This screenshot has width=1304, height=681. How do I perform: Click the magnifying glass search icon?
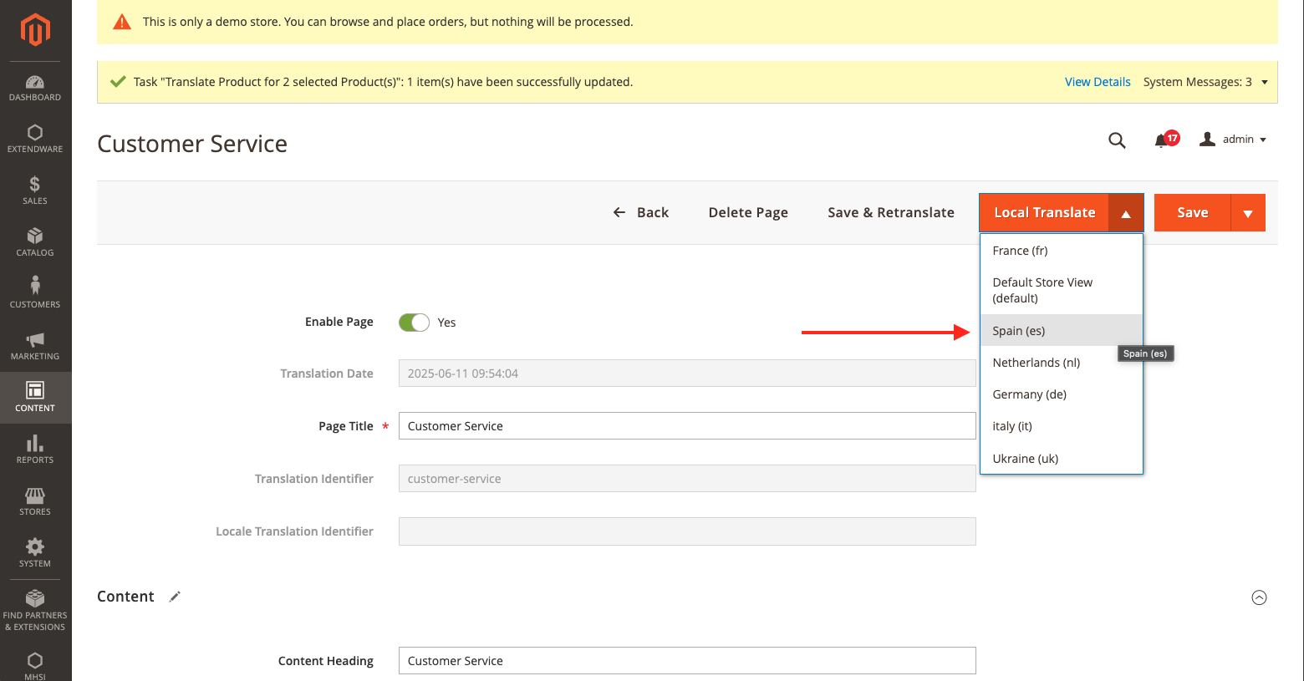click(x=1117, y=140)
